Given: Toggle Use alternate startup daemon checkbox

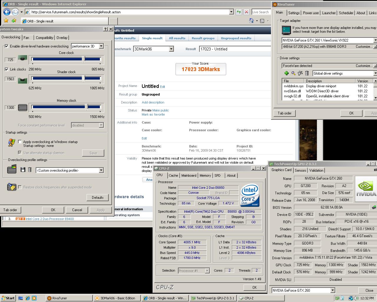Looking at the screenshot, I should pos(20,153).
